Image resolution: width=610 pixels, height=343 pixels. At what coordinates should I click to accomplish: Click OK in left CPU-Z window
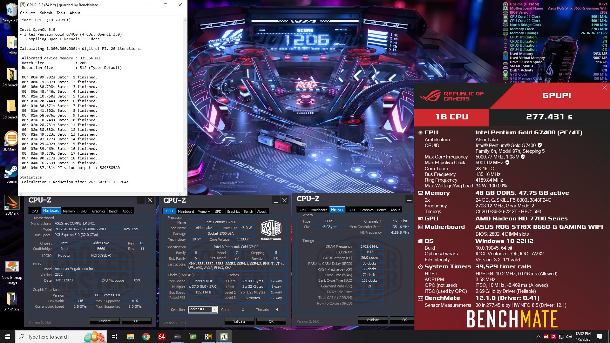tap(136, 321)
